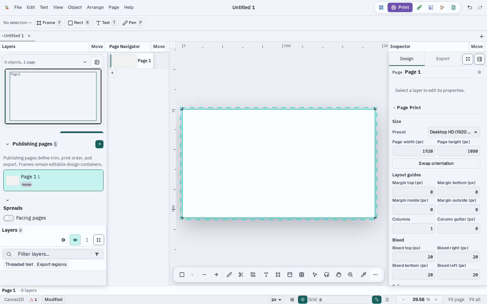Open the Preset size dropdown
The image size is (487, 304).
454,132
